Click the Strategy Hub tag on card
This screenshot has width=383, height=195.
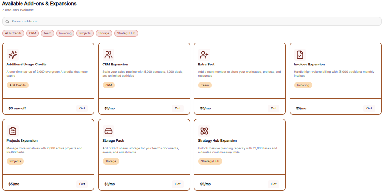pyautogui.click(x=210, y=161)
